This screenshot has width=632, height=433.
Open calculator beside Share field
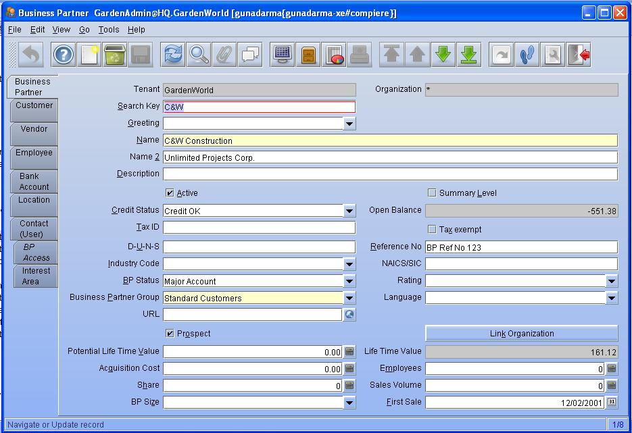click(x=349, y=386)
